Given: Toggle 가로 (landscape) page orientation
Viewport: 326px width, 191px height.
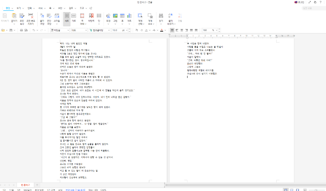Looking at the screenshot, I should point(73,19).
